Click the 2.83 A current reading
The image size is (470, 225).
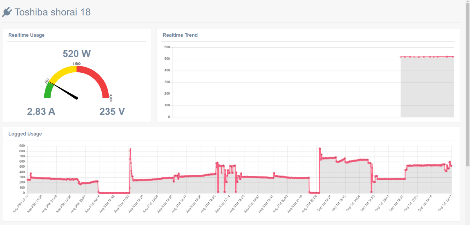coord(41,111)
